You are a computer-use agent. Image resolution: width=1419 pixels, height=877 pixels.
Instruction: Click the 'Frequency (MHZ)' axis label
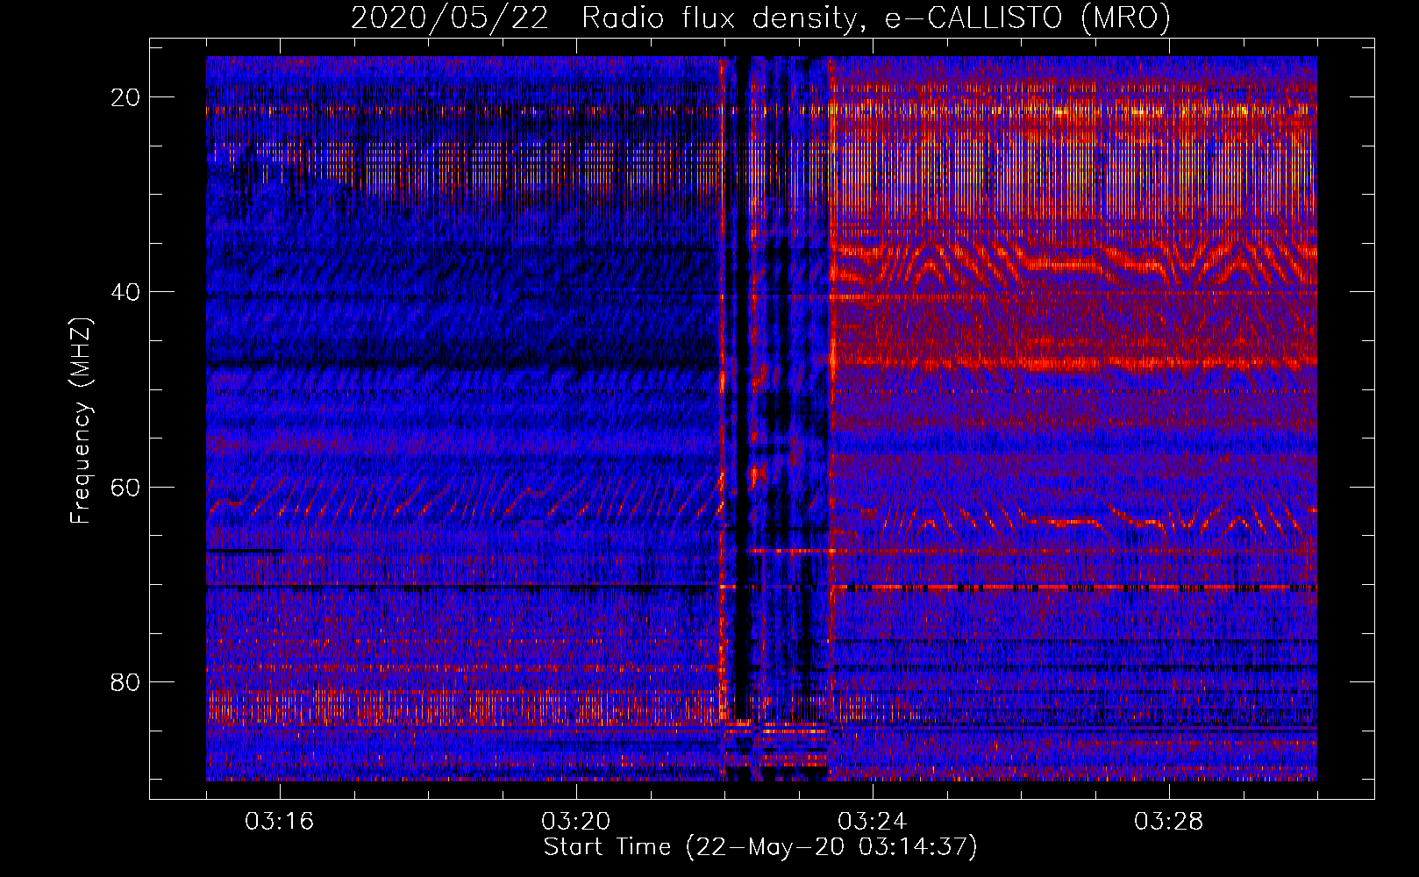point(81,421)
